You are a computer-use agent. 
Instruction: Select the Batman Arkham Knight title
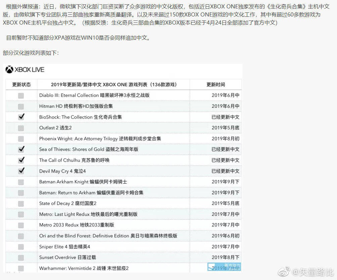83,182
